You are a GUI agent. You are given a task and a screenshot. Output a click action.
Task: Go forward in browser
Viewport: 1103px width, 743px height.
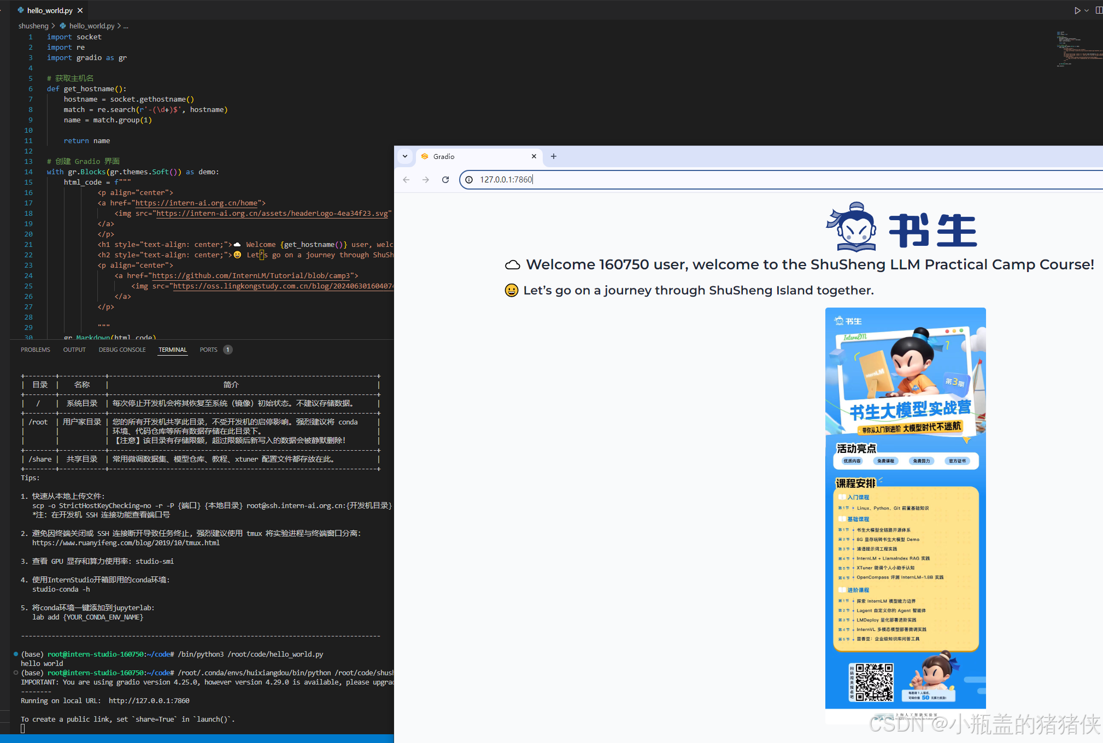tap(426, 180)
